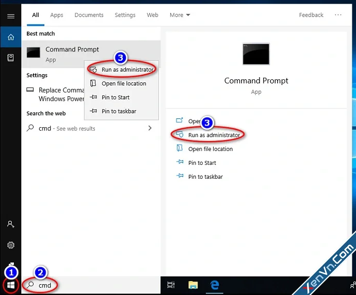Open the hamburger menu in the sidebar
Image resolution: width=356 pixels, height=295 pixels.
click(11, 16)
